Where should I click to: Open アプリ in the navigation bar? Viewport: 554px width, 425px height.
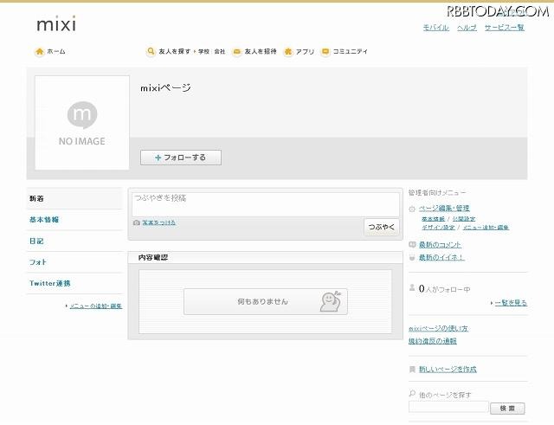tap(305, 52)
